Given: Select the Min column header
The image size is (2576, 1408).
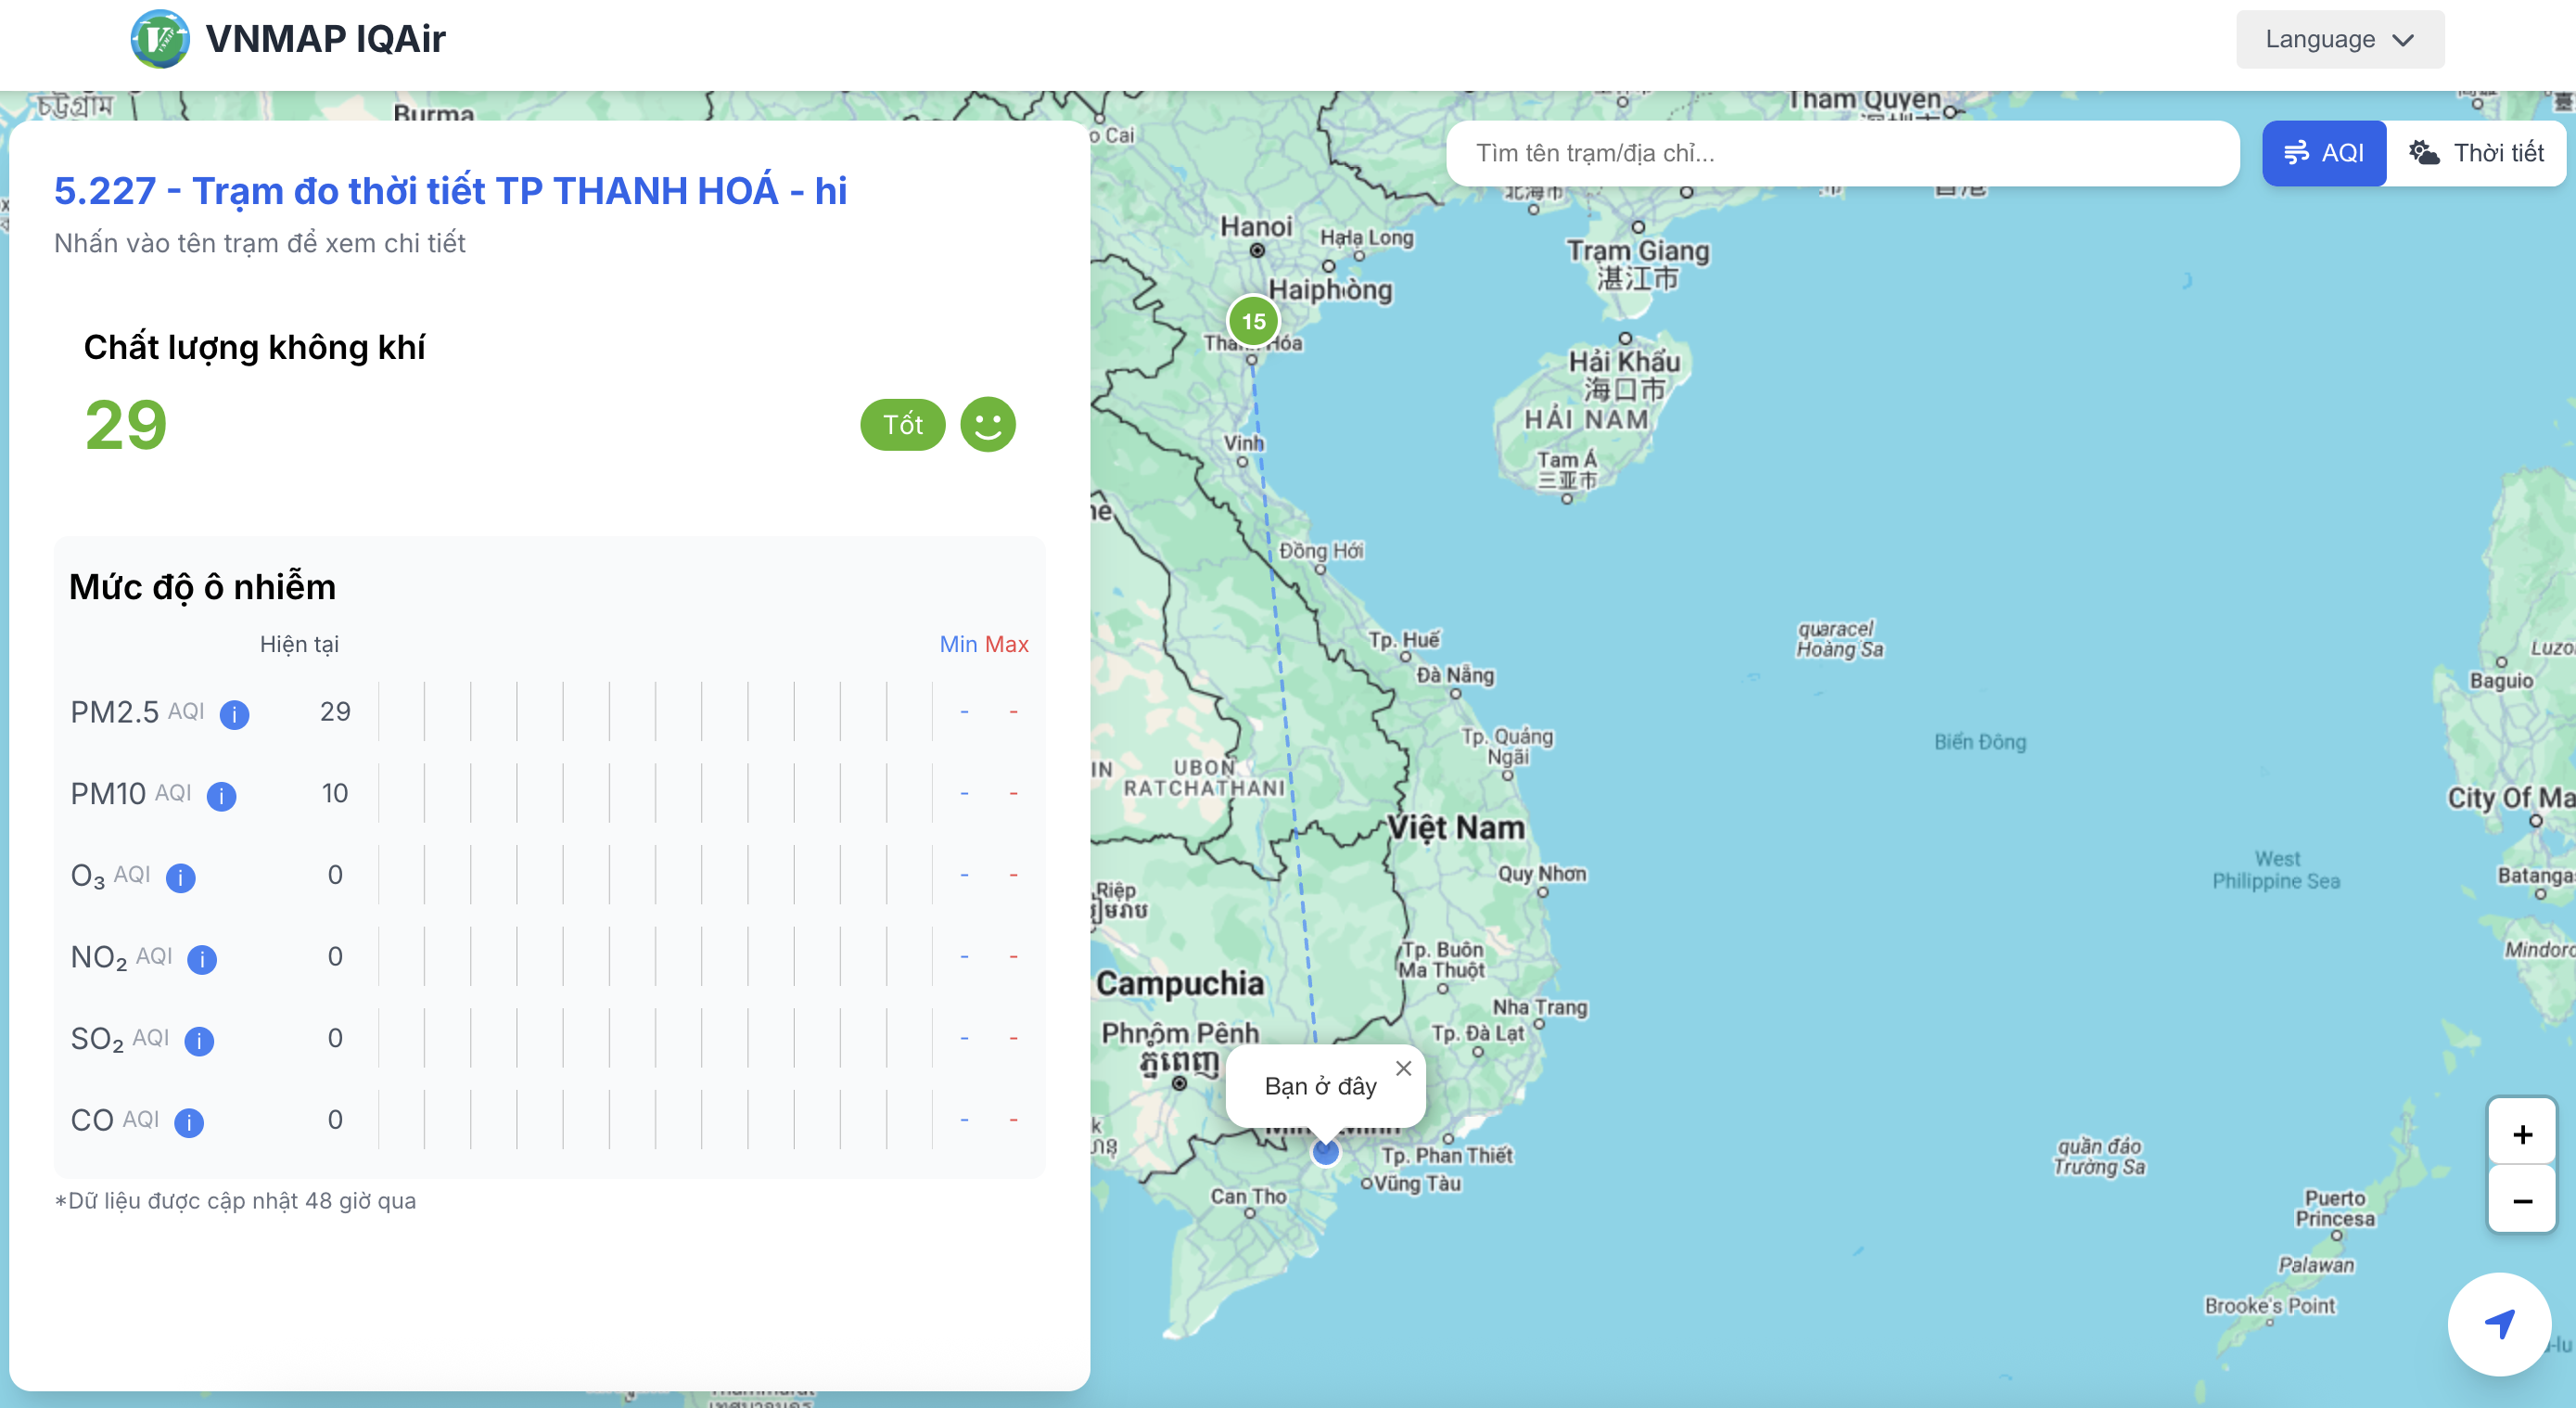Looking at the screenshot, I should [958, 644].
